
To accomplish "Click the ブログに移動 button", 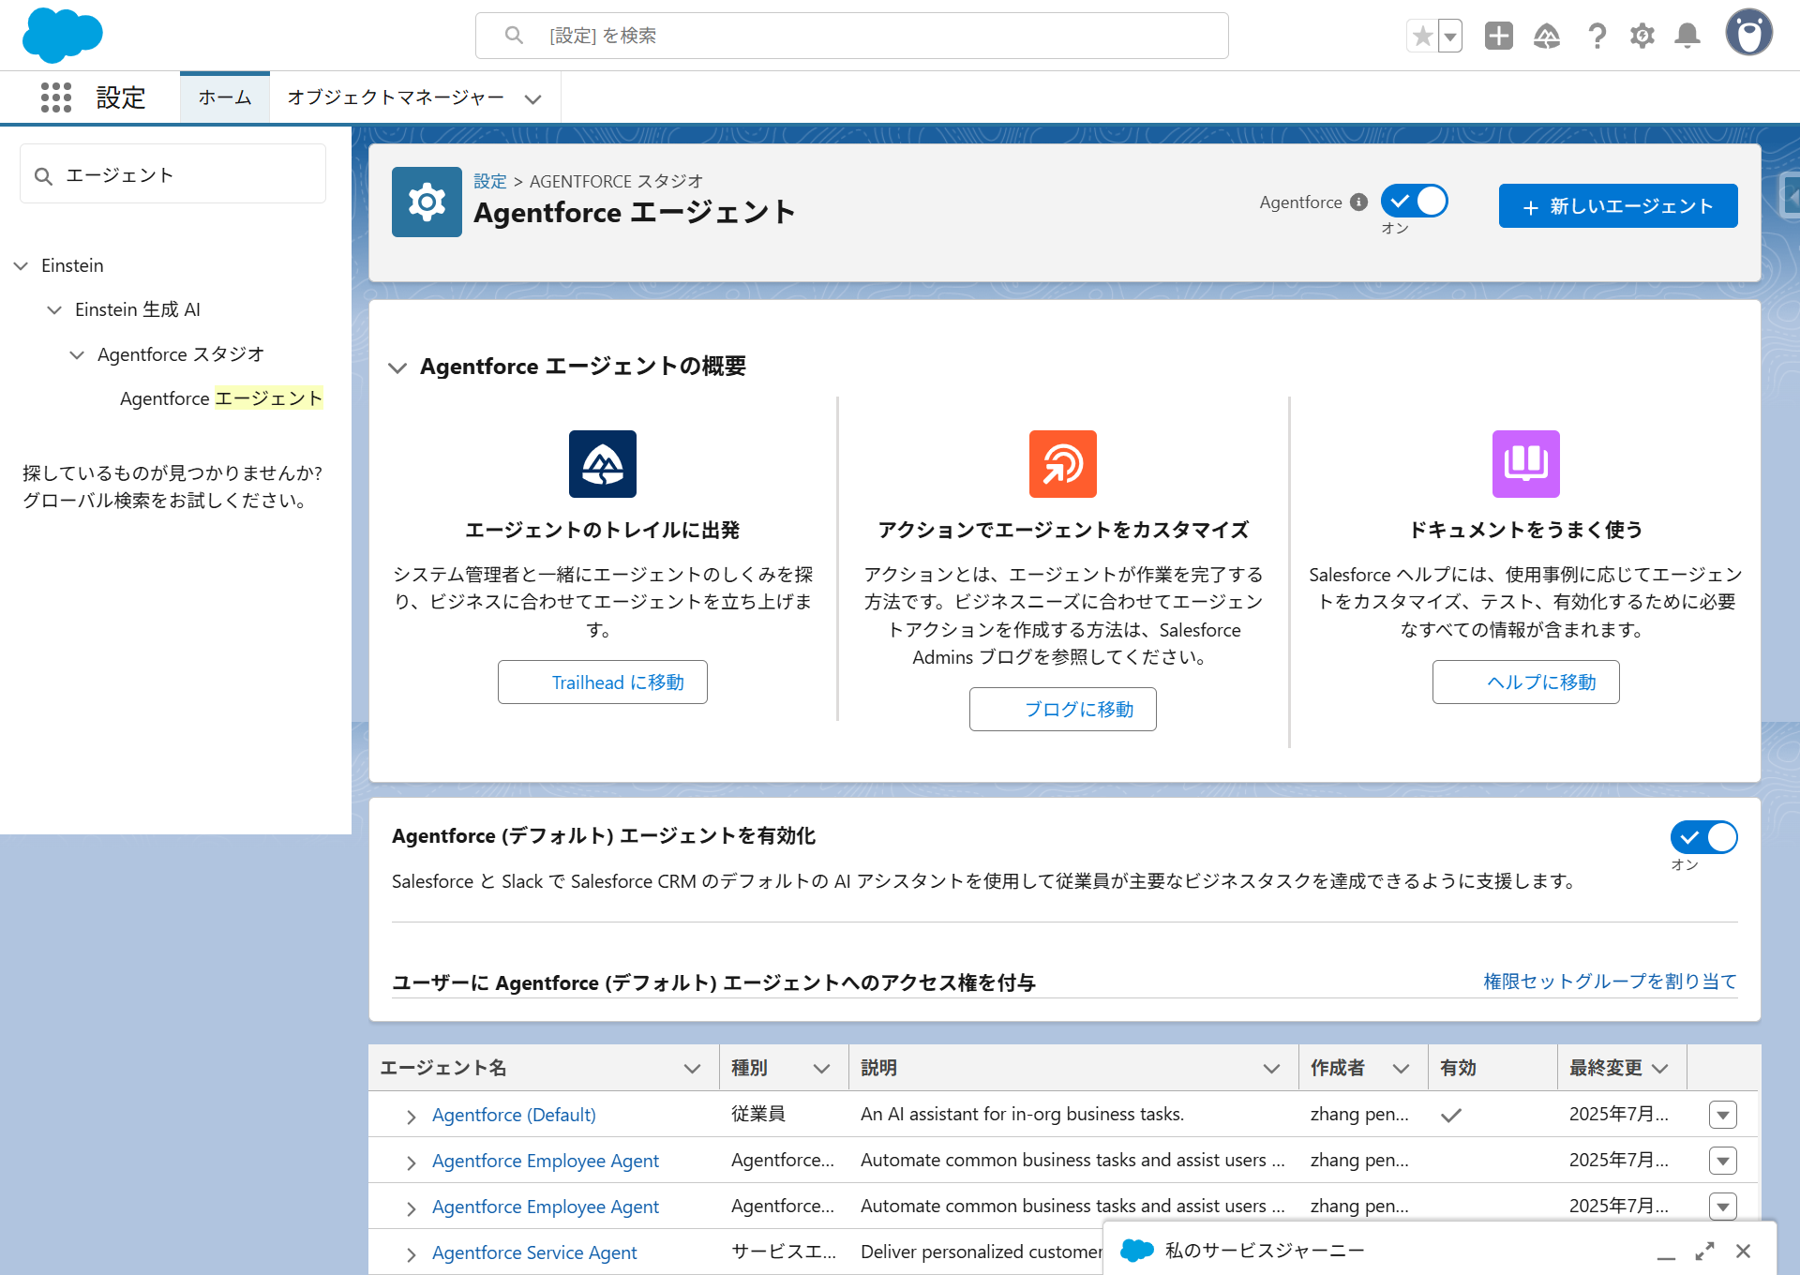I will (x=1063, y=709).
